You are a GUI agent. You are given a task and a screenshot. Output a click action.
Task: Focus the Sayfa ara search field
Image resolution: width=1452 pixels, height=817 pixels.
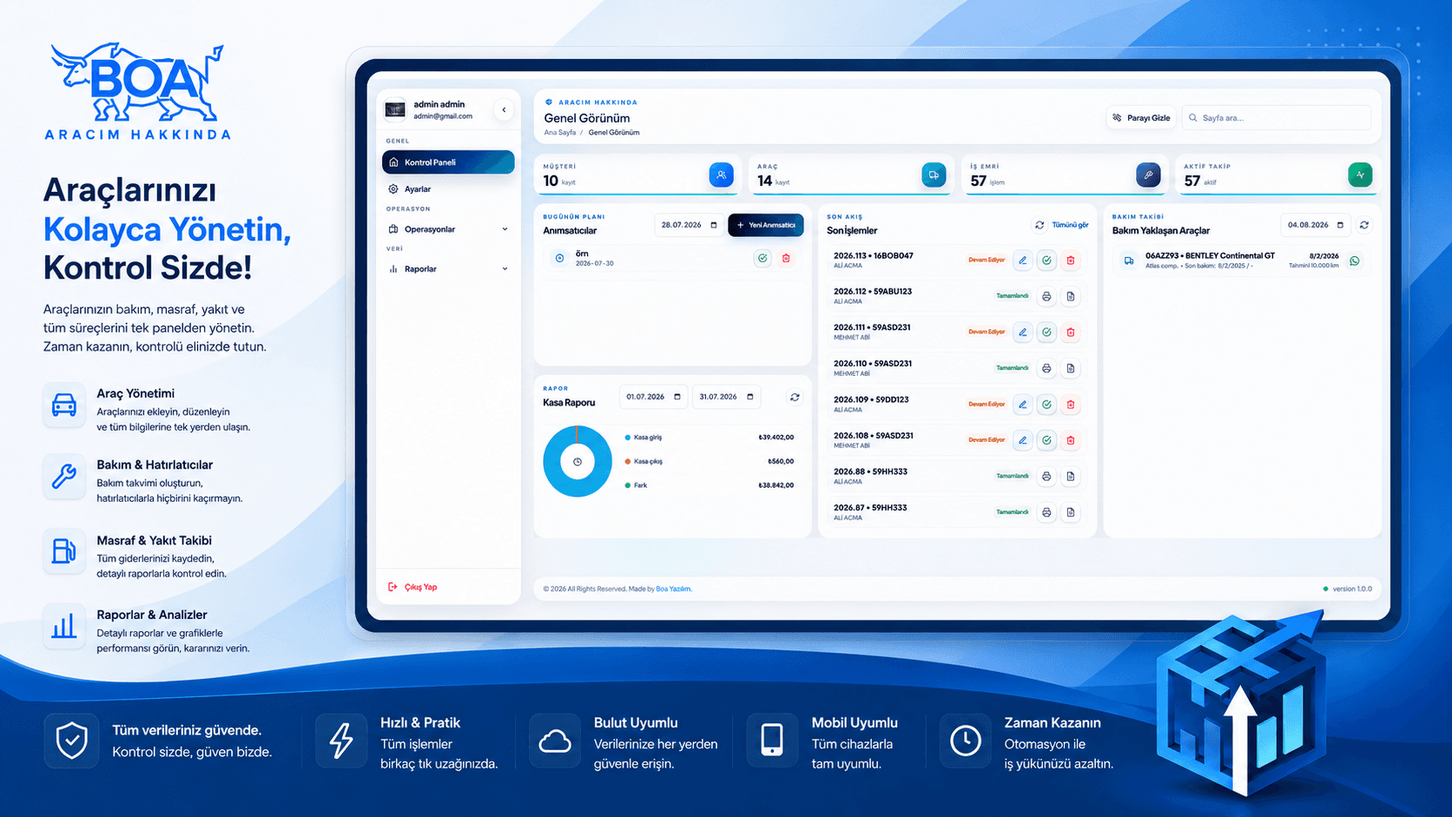(1277, 117)
